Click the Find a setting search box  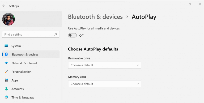click(x=31, y=35)
